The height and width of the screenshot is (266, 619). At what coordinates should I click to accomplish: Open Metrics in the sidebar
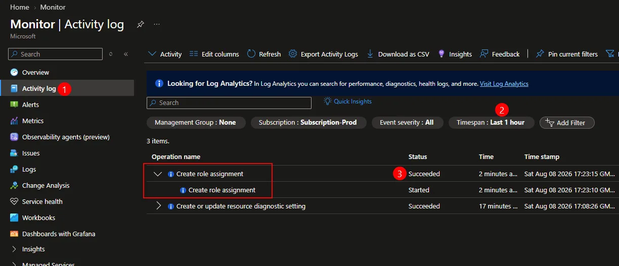33,121
